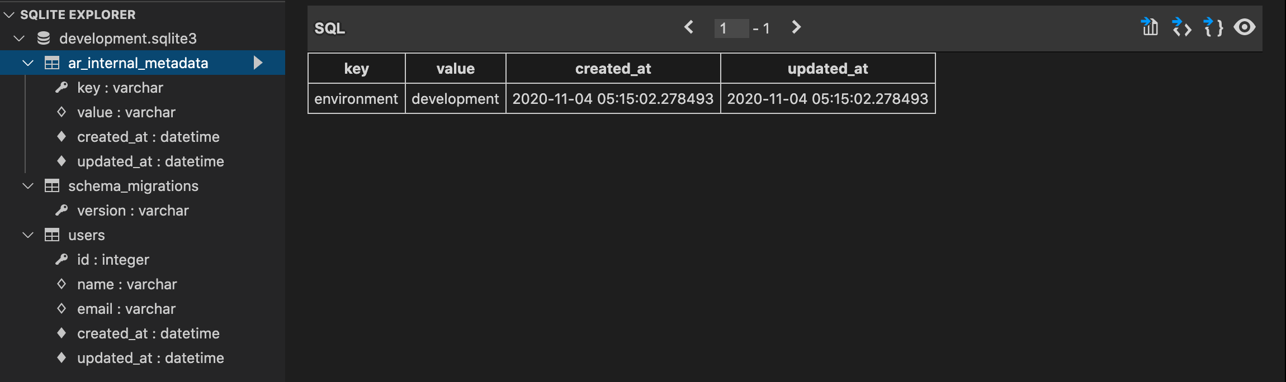Click the created_at column header
Viewport: 1286px width, 382px height.
pyautogui.click(x=613, y=69)
